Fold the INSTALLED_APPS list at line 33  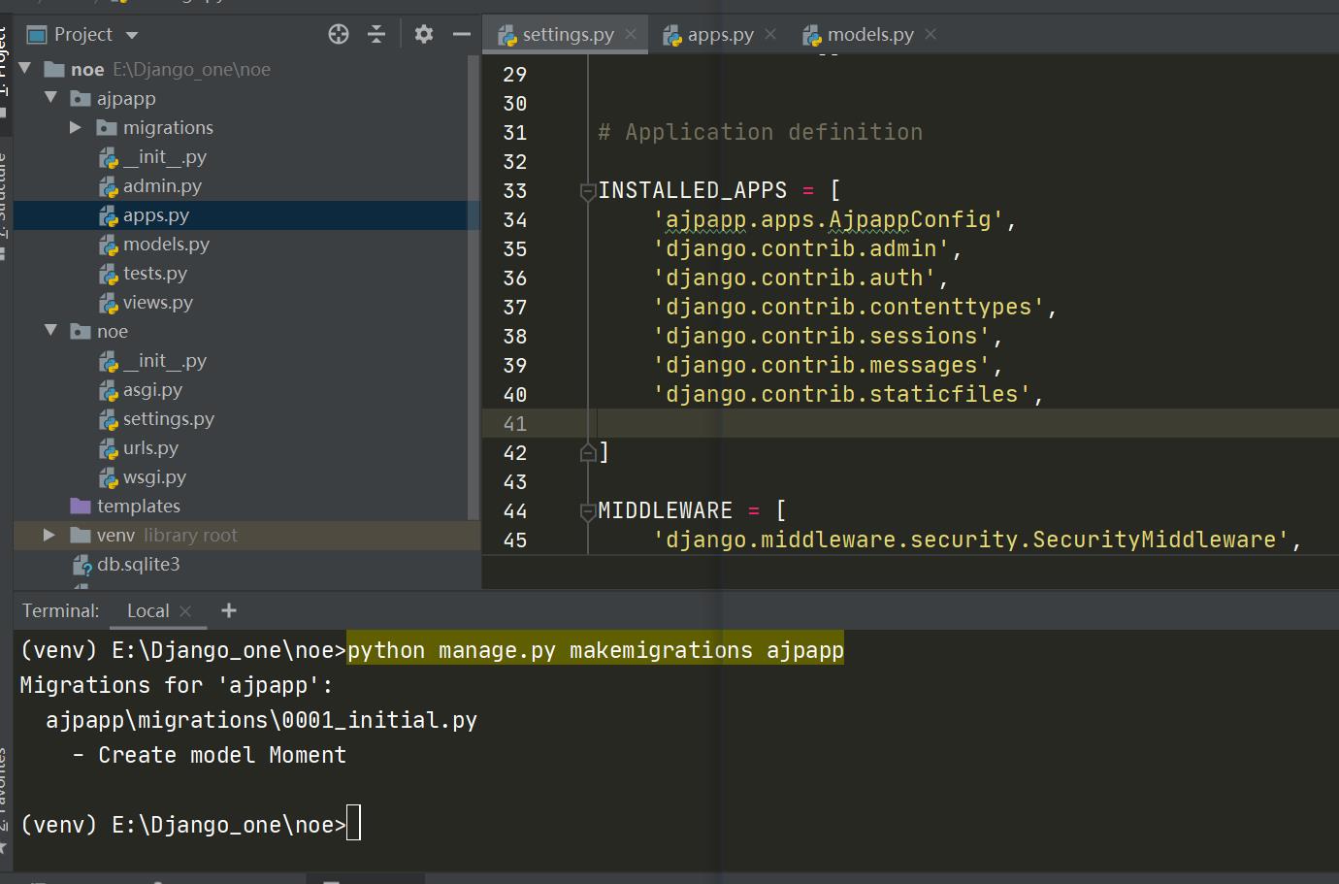tap(587, 191)
